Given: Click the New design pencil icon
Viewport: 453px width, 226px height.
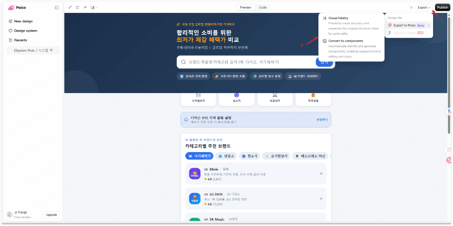Looking at the screenshot, I should 11,21.
